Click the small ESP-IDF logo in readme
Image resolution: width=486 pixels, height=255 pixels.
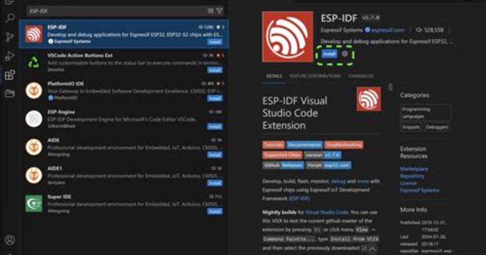pyautogui.click(x=369, y=99)
